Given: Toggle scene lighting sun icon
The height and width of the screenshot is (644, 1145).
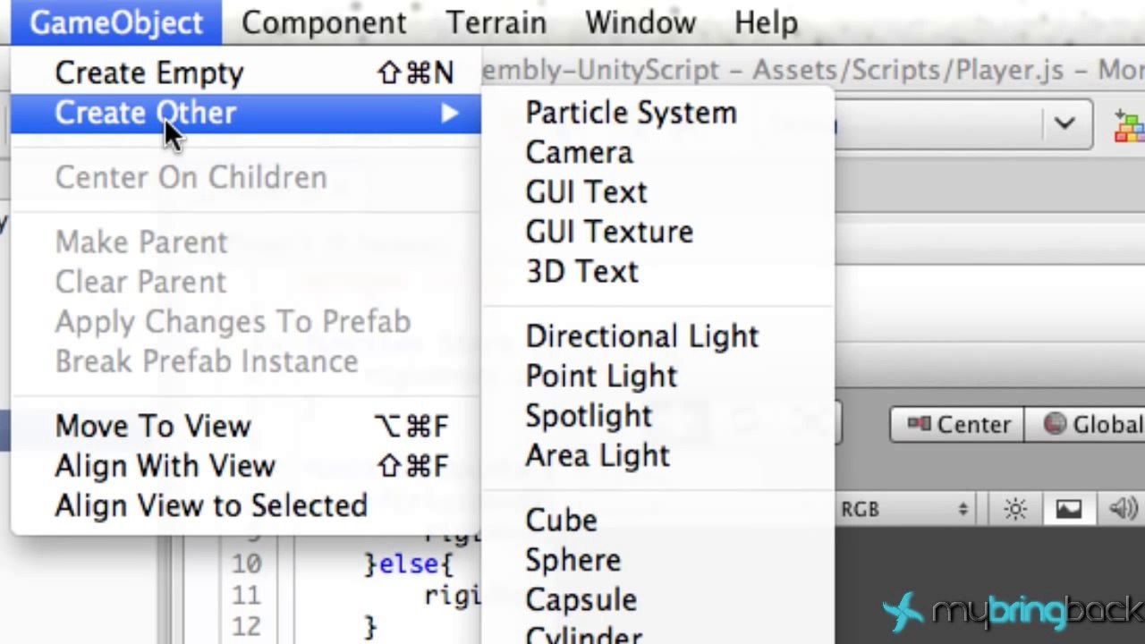Looking at the screenshot, I should (1015, 509).
